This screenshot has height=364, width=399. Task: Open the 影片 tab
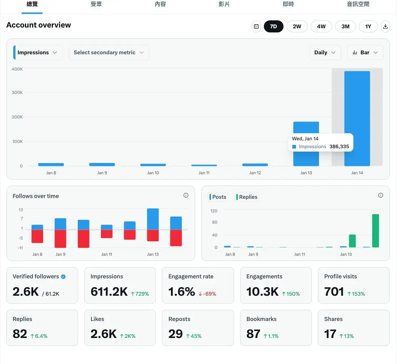click(x=224, y=4)
